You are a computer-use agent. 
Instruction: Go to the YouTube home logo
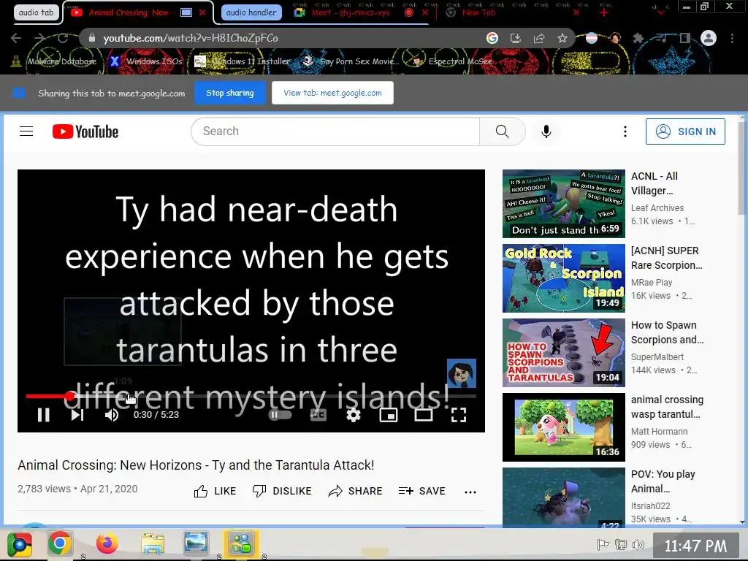(x=85, y=131)
